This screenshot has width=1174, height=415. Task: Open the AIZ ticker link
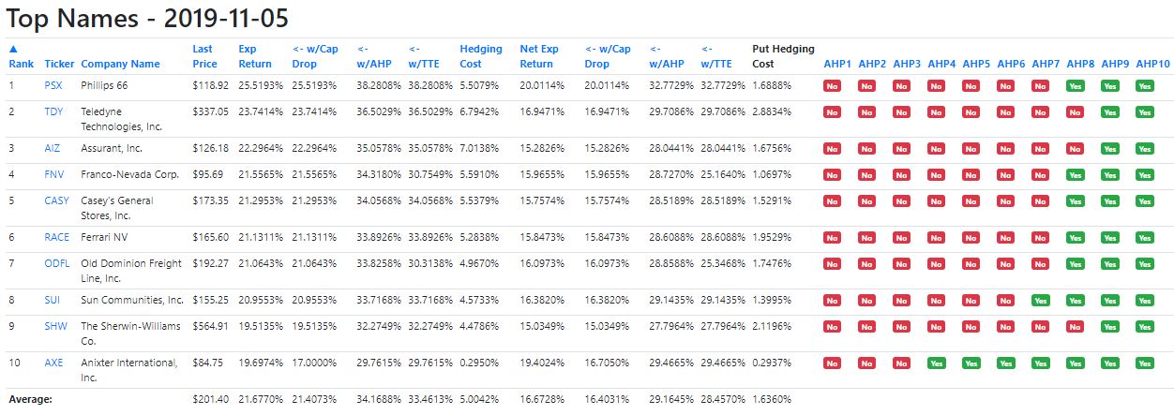point(53,148)
